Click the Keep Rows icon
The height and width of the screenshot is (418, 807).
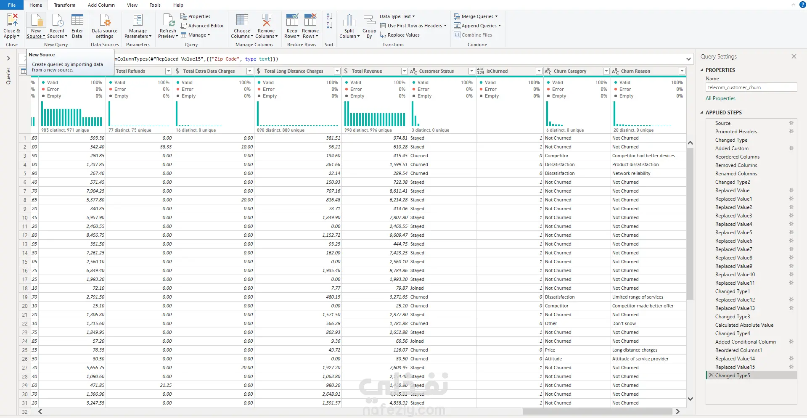pyautogui.click(x=292, y=20)
